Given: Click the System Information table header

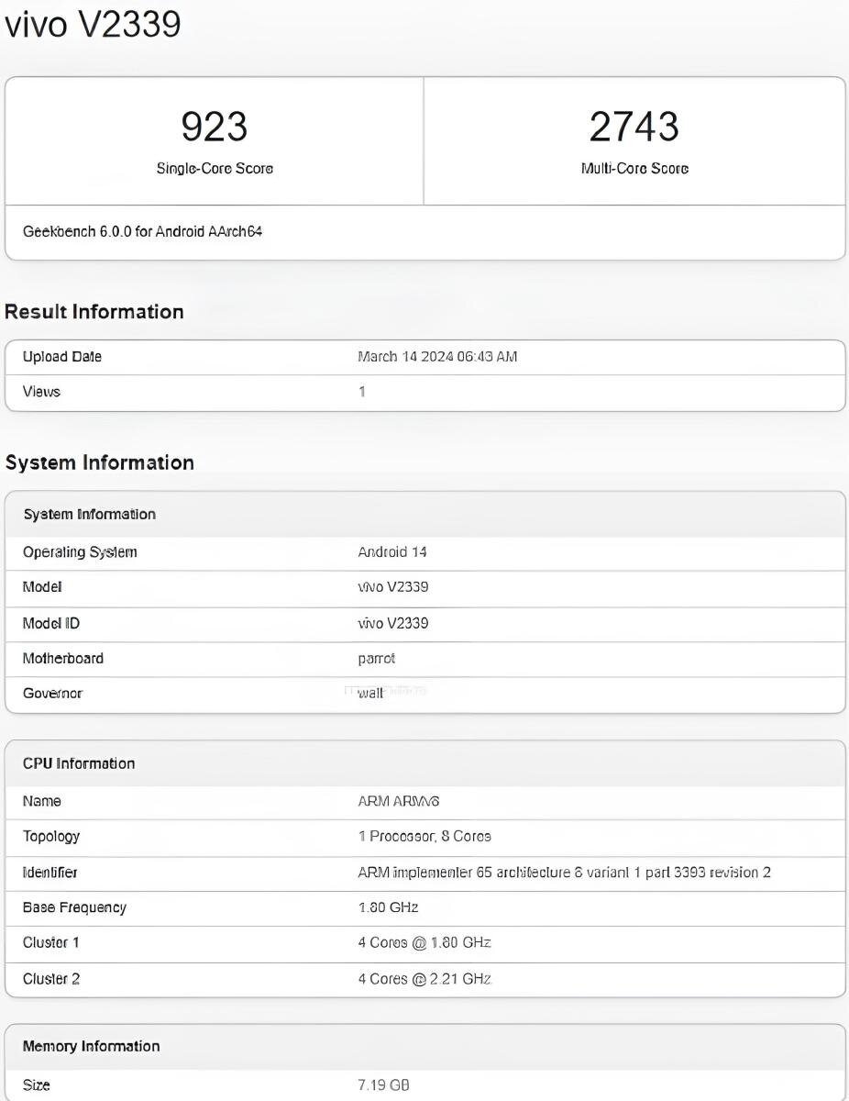Looking at the screenshot, I should [x=90, y=514].
